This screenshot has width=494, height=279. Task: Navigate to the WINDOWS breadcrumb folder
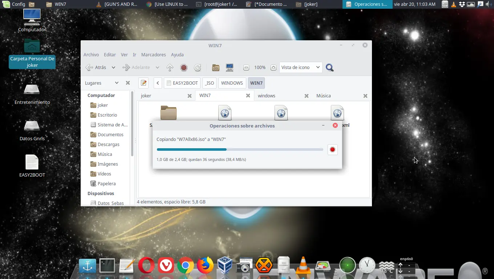232,83
